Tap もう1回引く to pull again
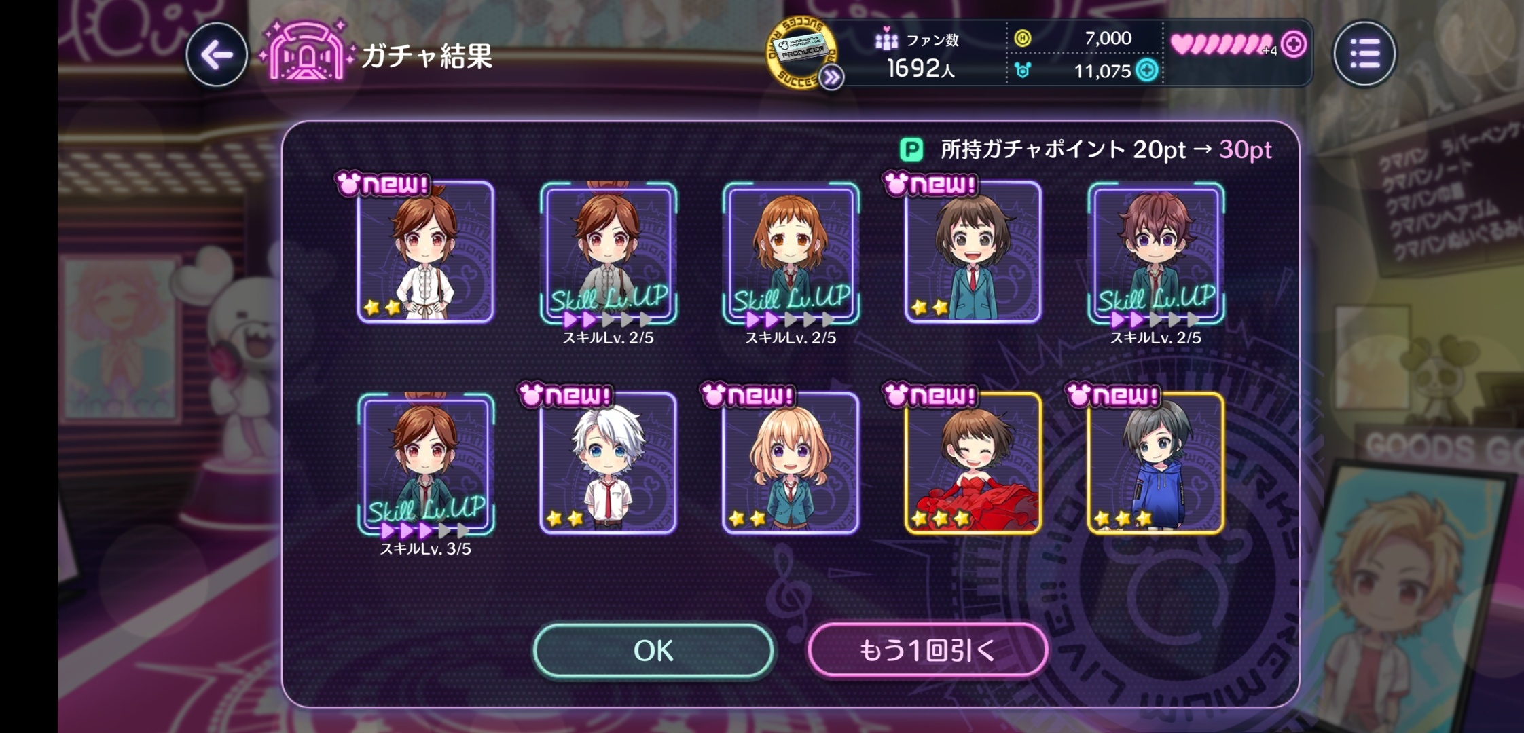Viewport: 1524px width, 733px height. pos(927,650)
